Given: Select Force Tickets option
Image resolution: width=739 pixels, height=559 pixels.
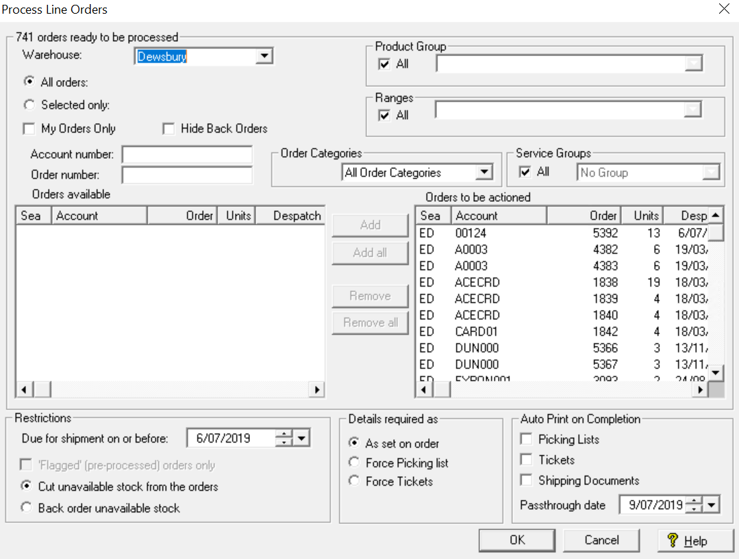Looking at the screenshot, I should [354, 481].
